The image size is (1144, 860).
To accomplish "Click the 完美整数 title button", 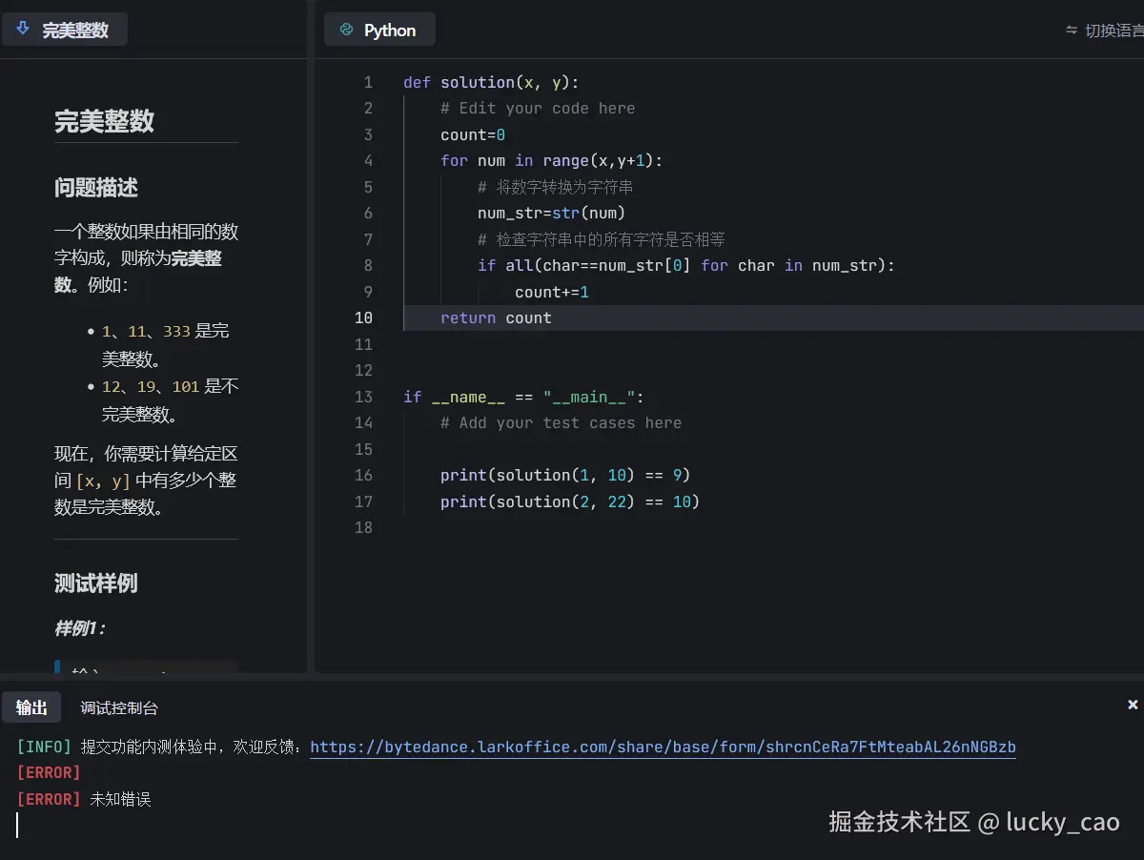I will [65, 29].
